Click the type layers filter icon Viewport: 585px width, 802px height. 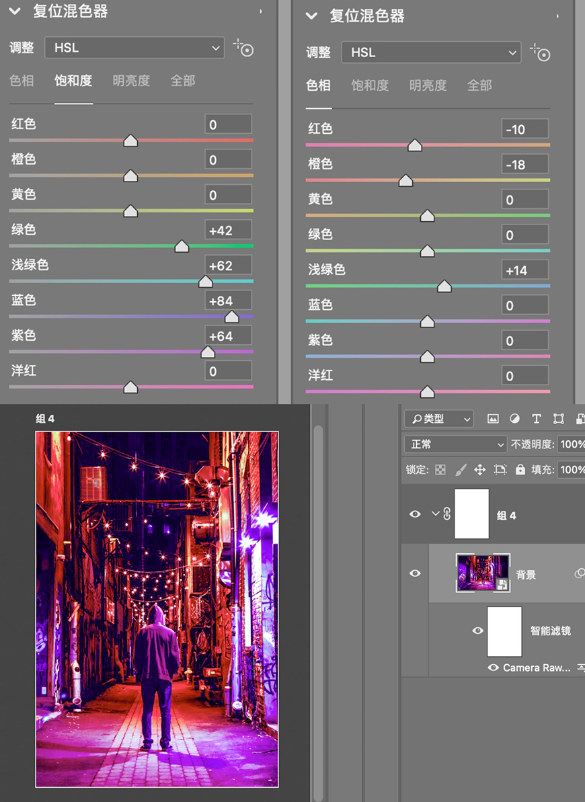click(x=536, y=419)
